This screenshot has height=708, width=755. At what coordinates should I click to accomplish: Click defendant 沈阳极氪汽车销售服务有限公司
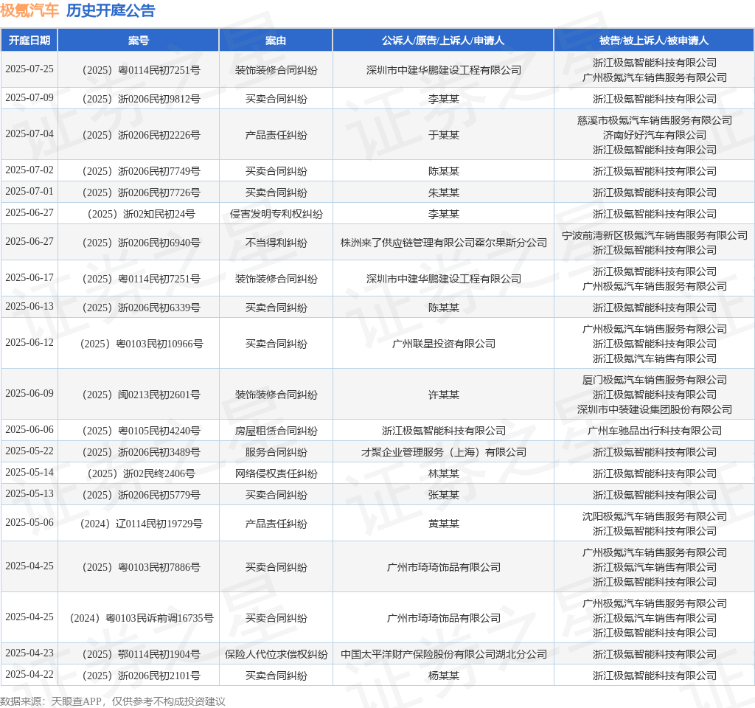click(x=655, y=516)
